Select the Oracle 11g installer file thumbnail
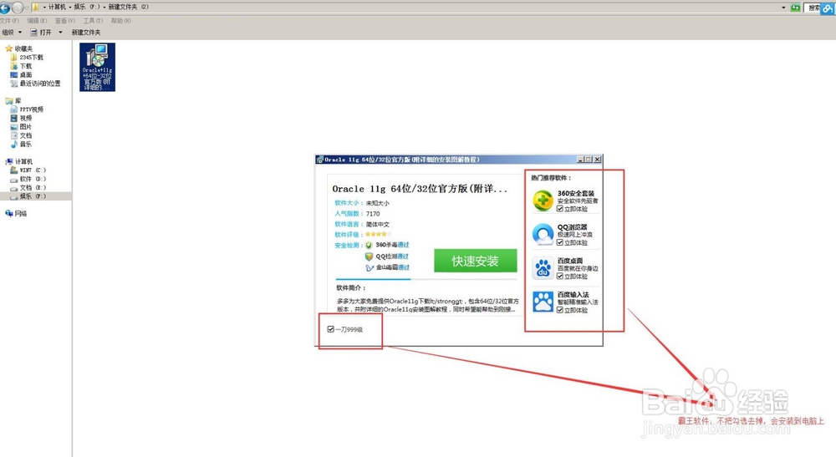The image size is (836, 457). (x=97, y=67)
